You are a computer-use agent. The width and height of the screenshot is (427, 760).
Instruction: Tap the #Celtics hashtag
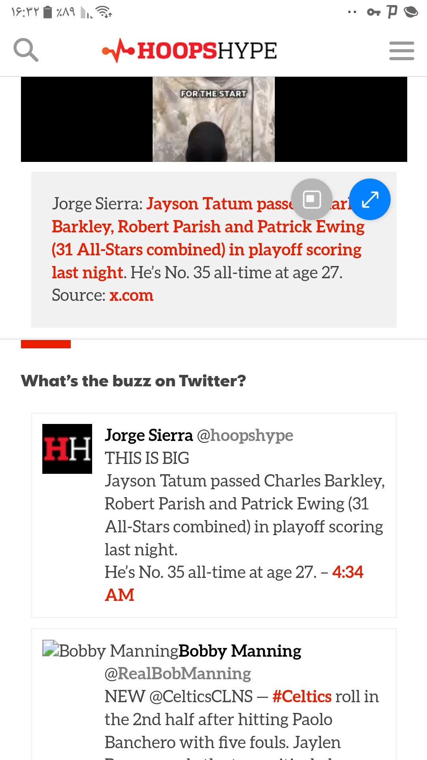click(x=302, y=697)
